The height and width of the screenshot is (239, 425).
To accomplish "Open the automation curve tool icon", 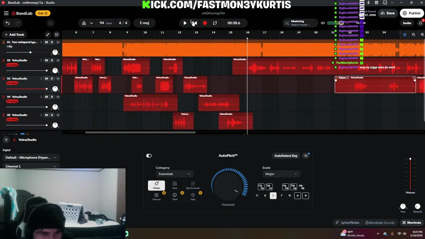I will (x=48, y=35).
